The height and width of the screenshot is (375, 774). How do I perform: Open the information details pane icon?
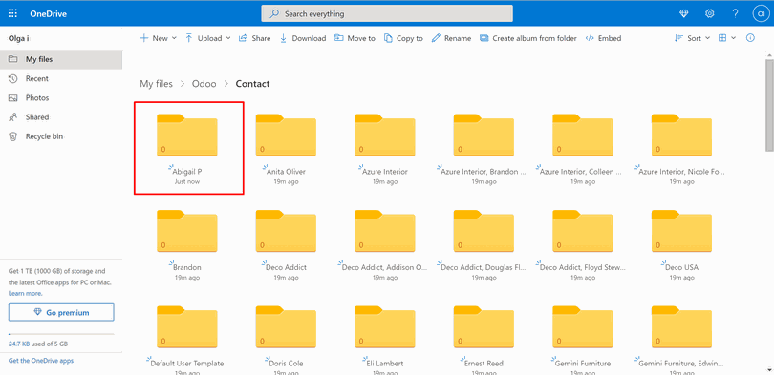click(x=750, y=38)
